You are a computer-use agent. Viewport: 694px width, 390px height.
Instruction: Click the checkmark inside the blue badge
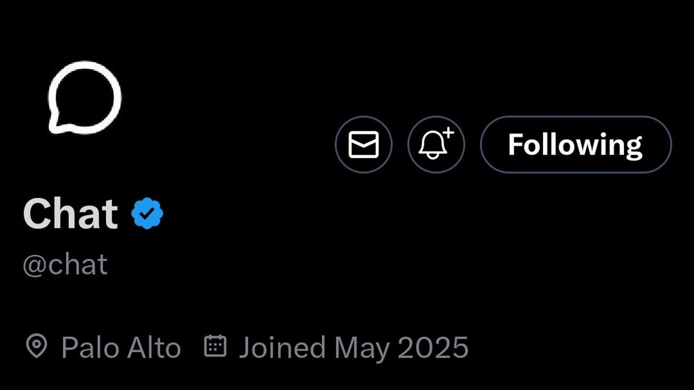pos(147,214)
